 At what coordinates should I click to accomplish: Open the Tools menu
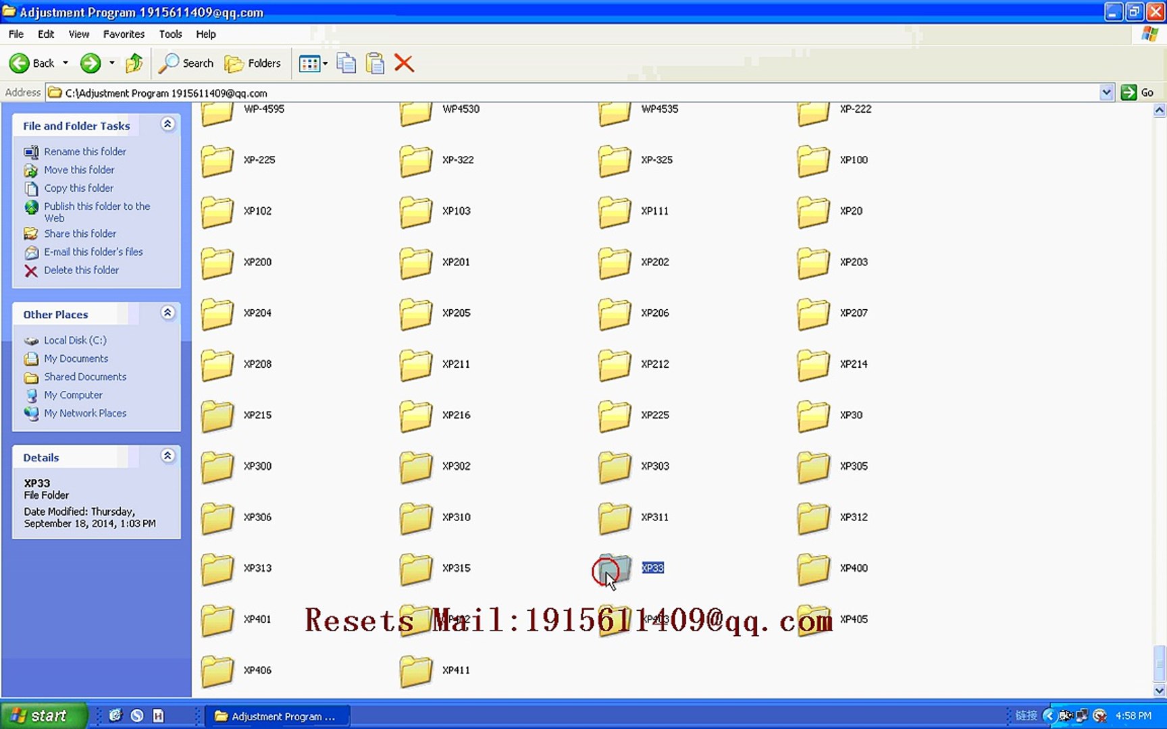click(x=170, y=34)
